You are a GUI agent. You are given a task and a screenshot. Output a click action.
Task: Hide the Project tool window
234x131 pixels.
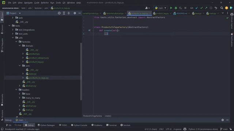(x=80, y=13)
